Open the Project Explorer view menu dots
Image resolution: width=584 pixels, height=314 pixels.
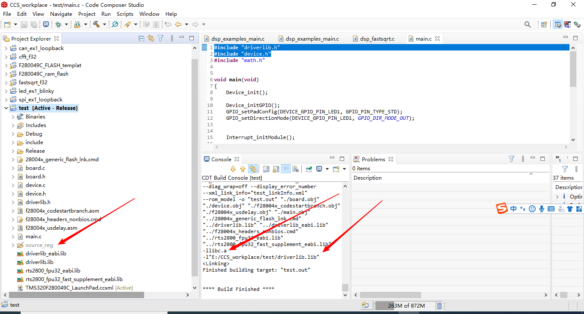point(172,39)
